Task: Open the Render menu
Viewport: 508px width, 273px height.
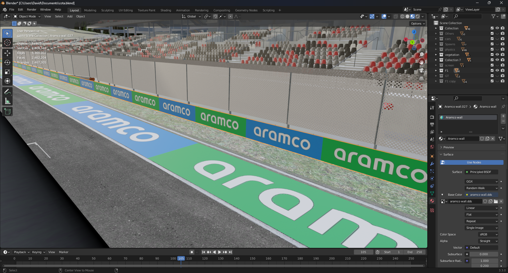Action: coord(31,10)
